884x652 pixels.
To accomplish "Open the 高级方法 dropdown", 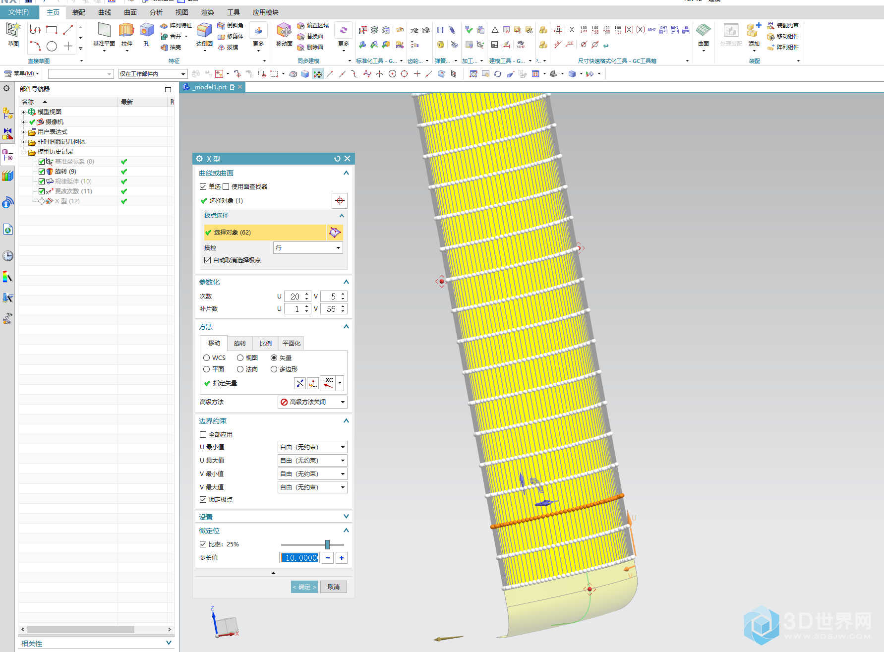I will [312, 402].
